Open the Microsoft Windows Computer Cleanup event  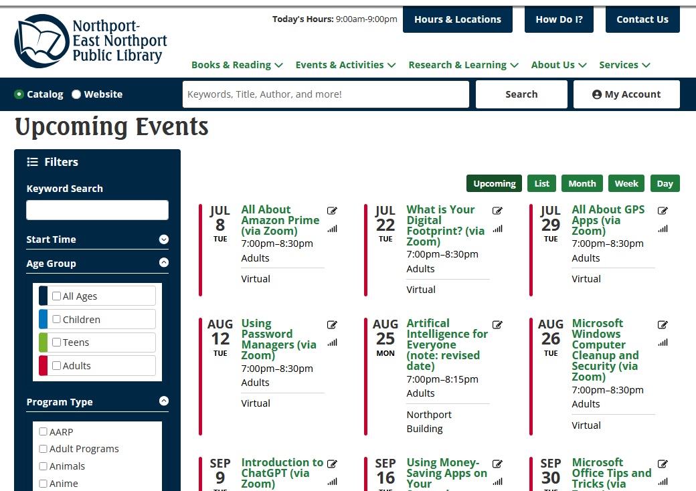point(605,350)
